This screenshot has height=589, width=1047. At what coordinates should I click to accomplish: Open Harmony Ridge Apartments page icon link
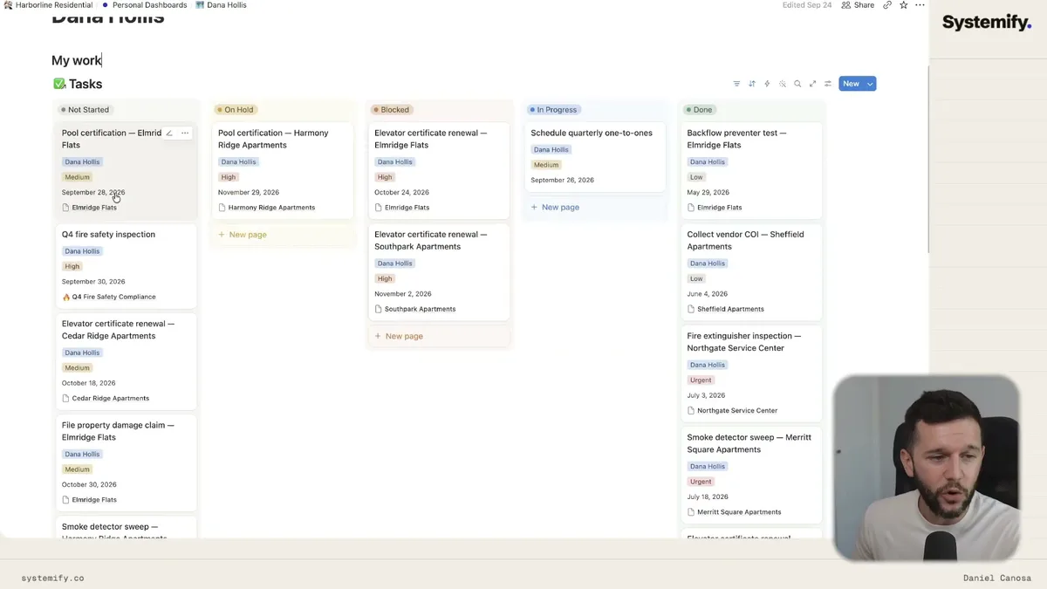(266, 208)
